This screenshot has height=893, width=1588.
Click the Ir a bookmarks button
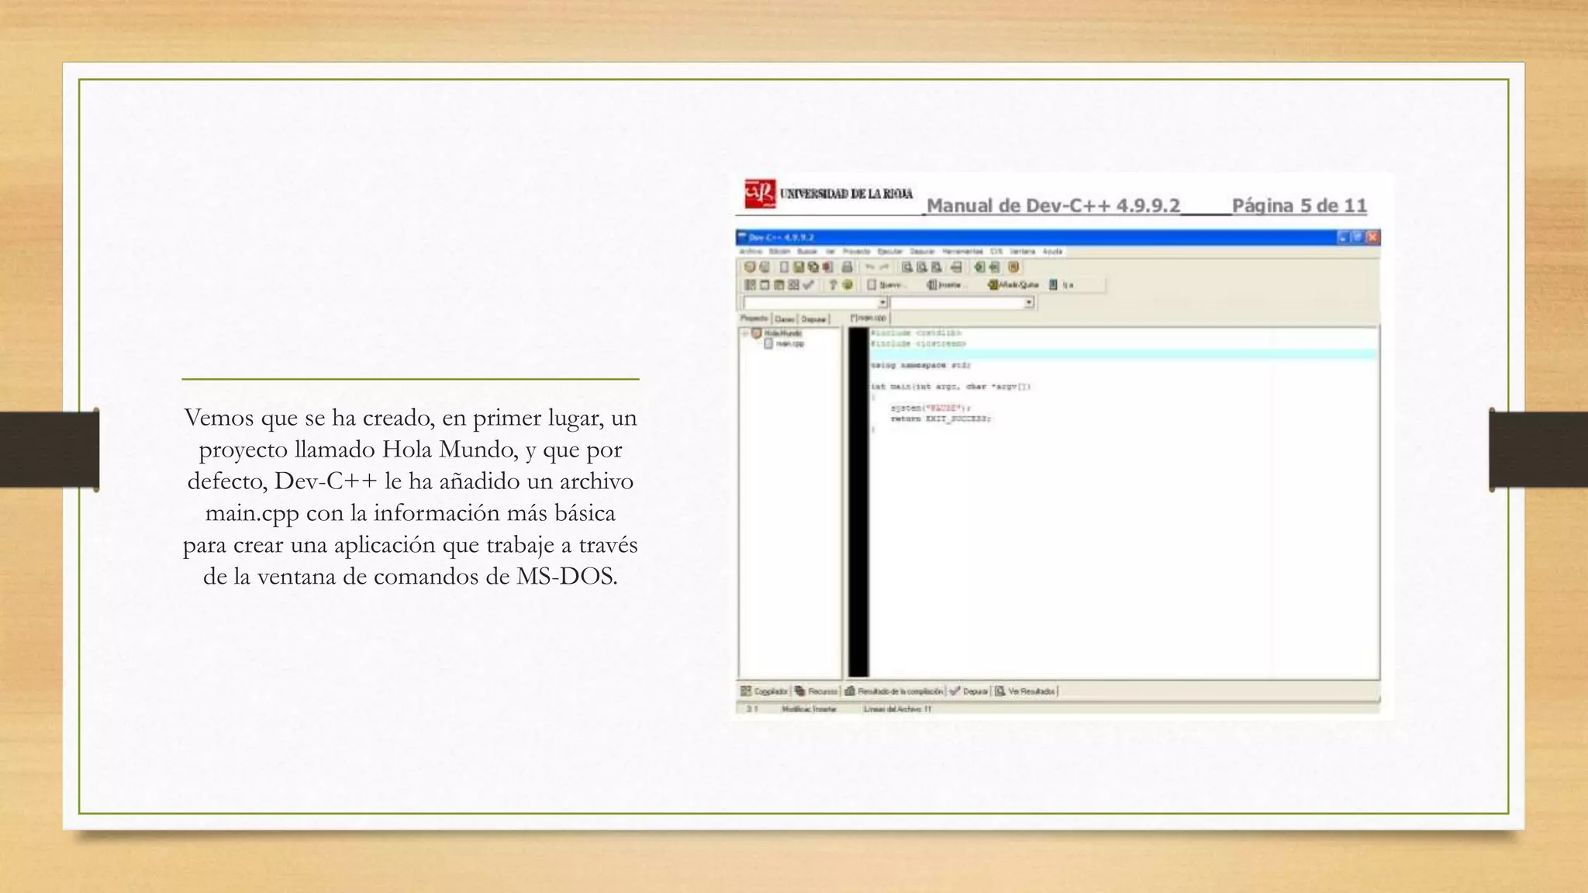1061,284
